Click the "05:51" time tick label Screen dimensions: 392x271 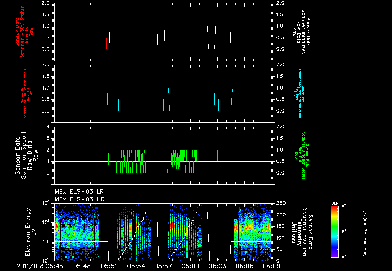click(x=109, y=266)
